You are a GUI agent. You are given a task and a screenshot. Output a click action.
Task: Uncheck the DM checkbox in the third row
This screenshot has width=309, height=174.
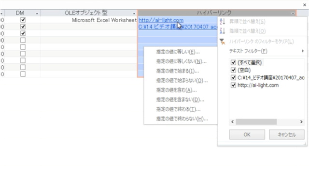pyautogui.click(x=23, y=33)
